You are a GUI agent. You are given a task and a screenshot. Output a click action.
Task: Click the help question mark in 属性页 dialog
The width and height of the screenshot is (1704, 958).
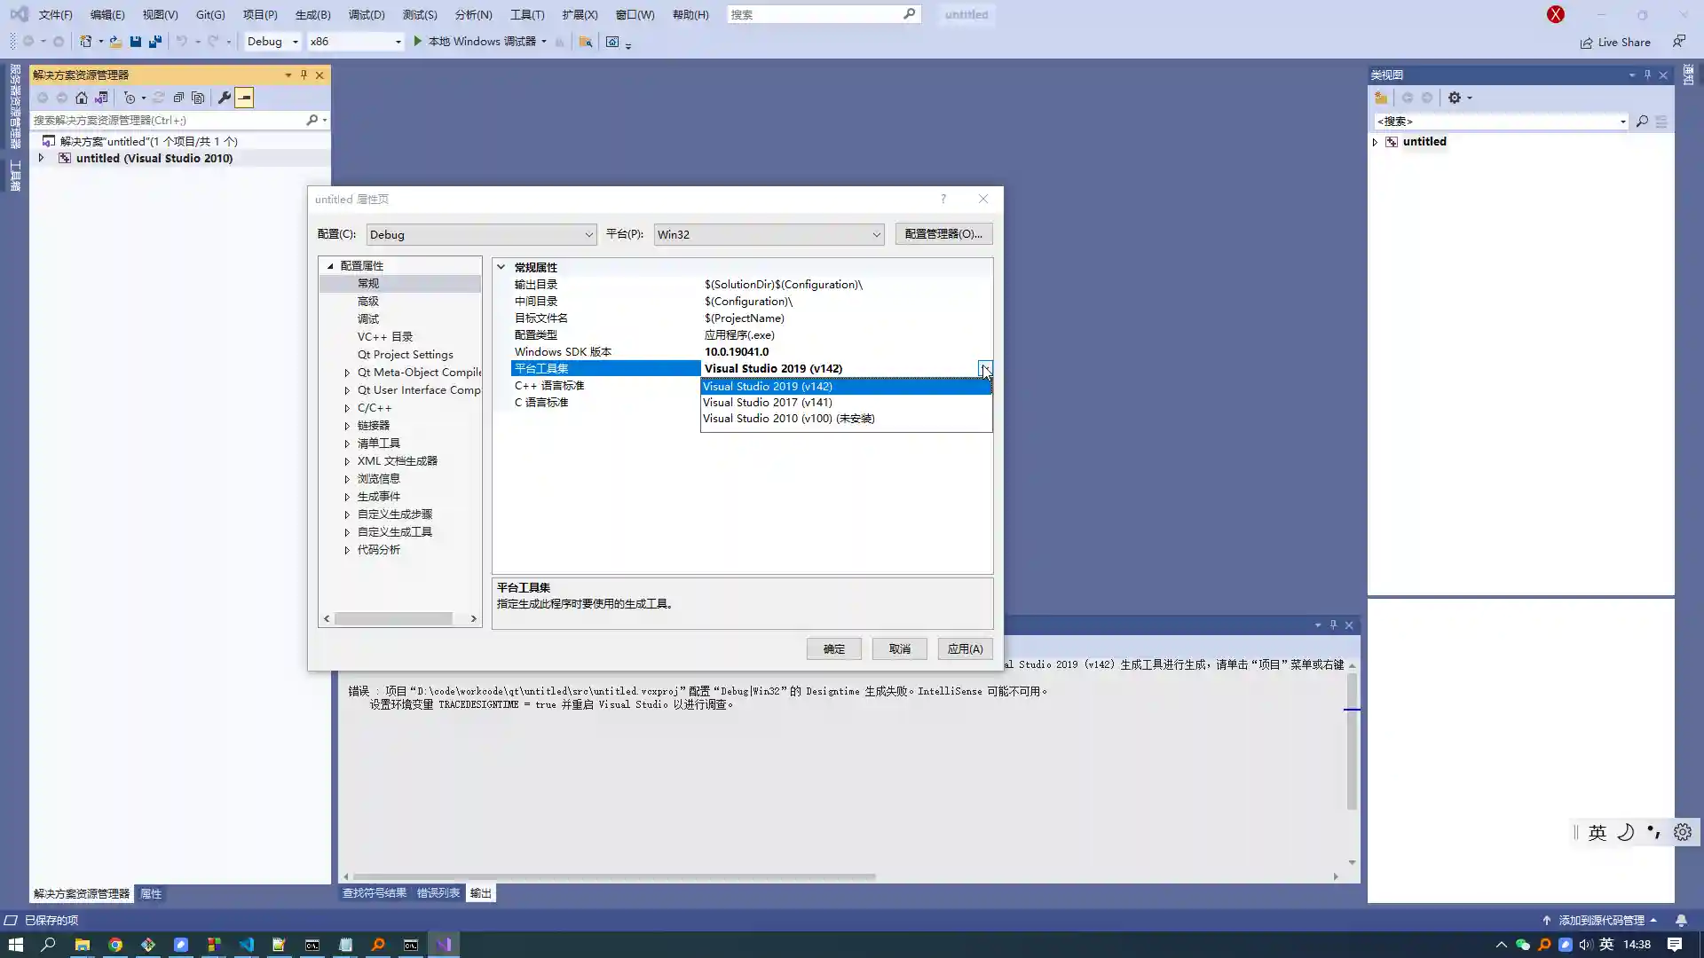pos(943,199)
